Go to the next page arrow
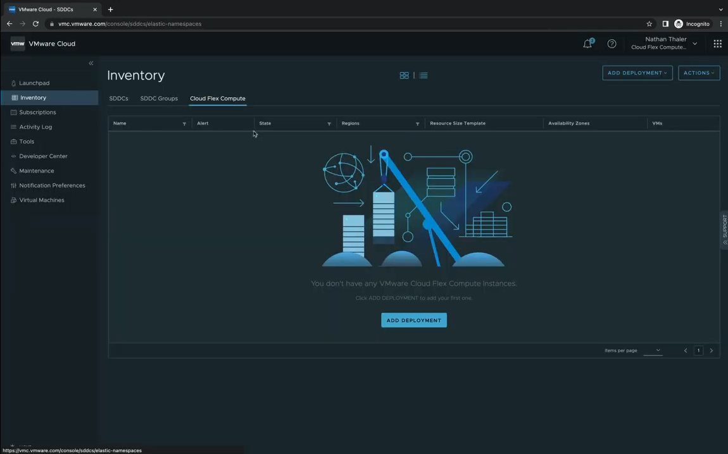728x454 pixels. click(x=712, y=350)
